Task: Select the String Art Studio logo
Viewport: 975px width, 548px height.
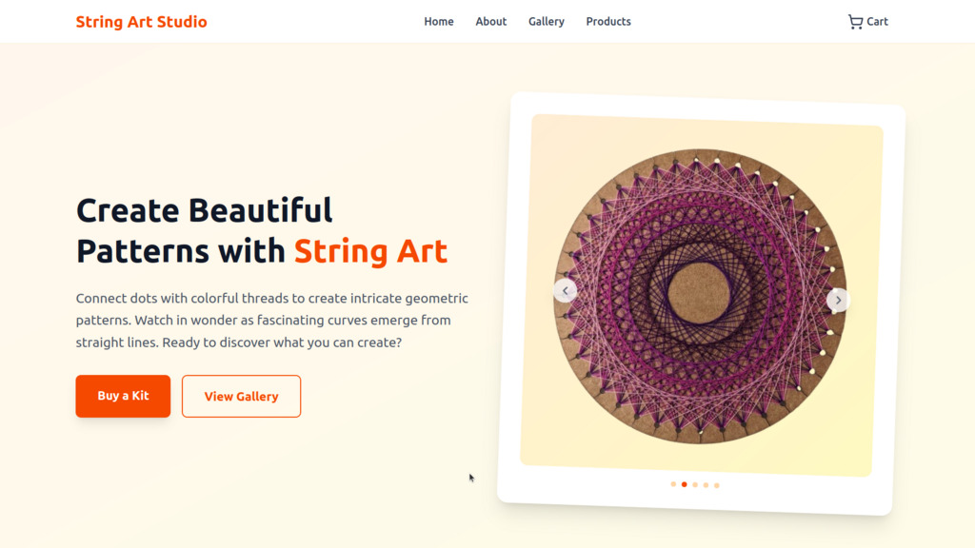Action: tap(141, 21)
